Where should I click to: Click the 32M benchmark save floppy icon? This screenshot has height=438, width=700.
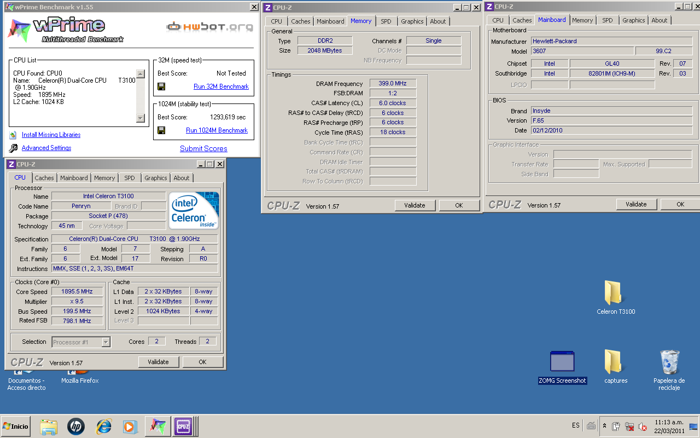tap(161, 87)
